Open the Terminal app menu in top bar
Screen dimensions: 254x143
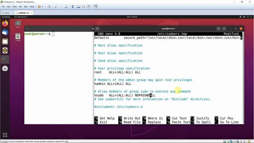21,17
